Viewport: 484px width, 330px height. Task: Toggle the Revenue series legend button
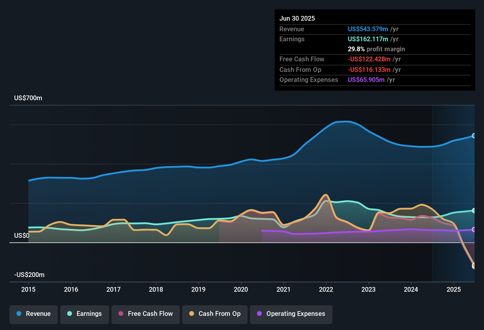[x=34, y=314]
